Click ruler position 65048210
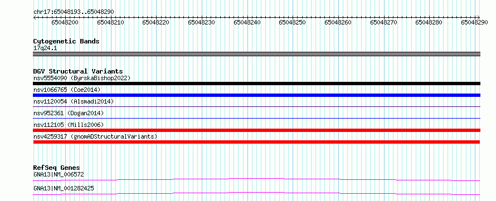Image resolution: width=496 pixels, height=201 pixels. [110, 22]
